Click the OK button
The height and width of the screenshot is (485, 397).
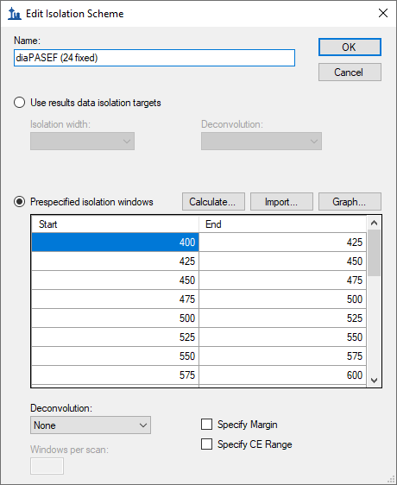coord(350,47)
